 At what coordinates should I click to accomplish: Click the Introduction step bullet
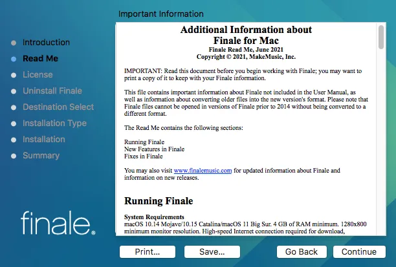pos(14,43)
